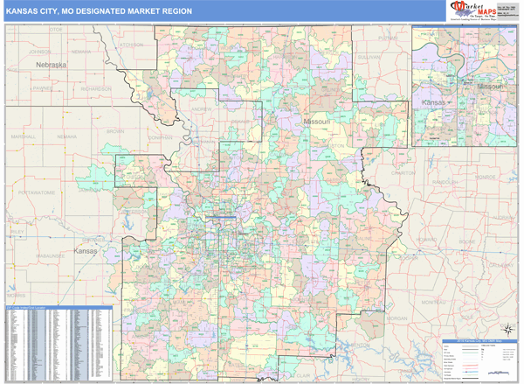
Task: Click the WABAUNSEE county label
Action: point(51,256)
